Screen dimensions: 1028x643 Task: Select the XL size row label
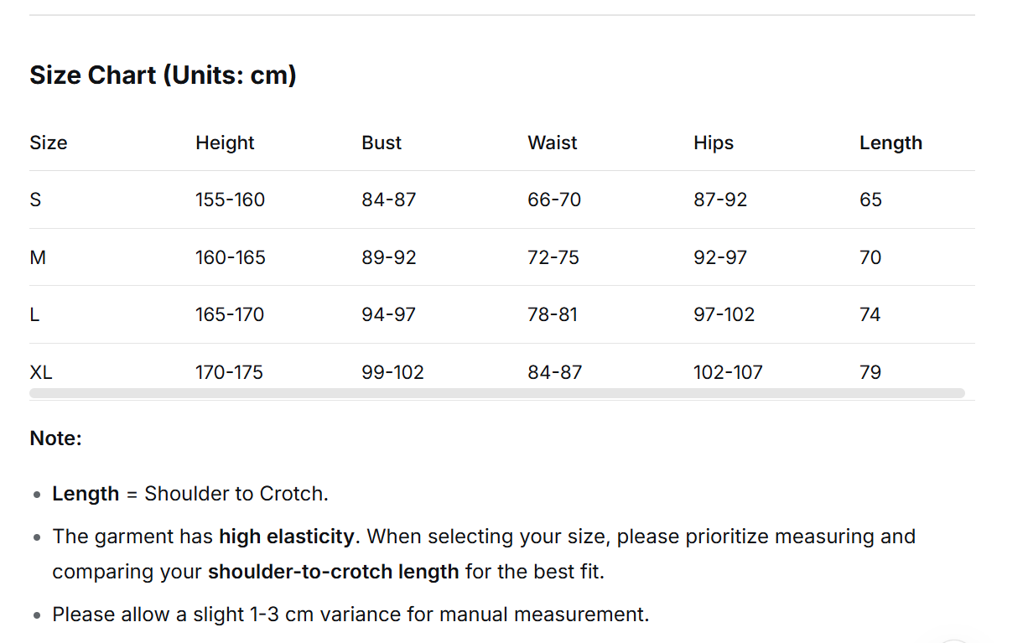41,372
